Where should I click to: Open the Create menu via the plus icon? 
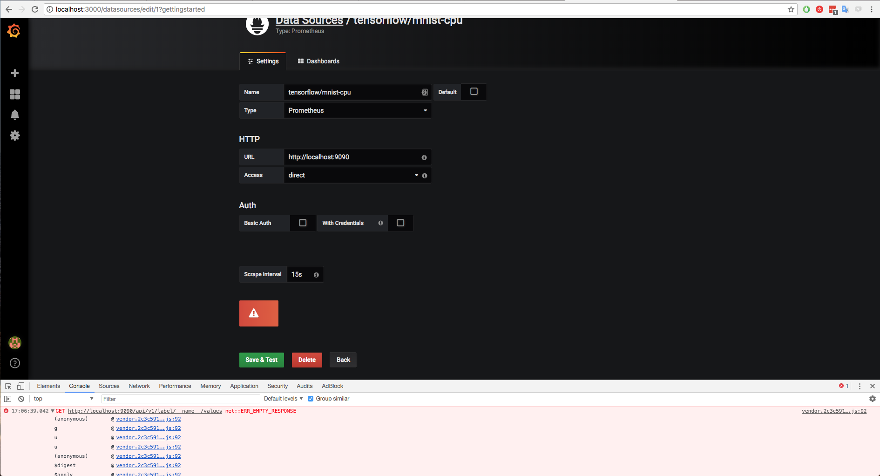pos(14,73)
